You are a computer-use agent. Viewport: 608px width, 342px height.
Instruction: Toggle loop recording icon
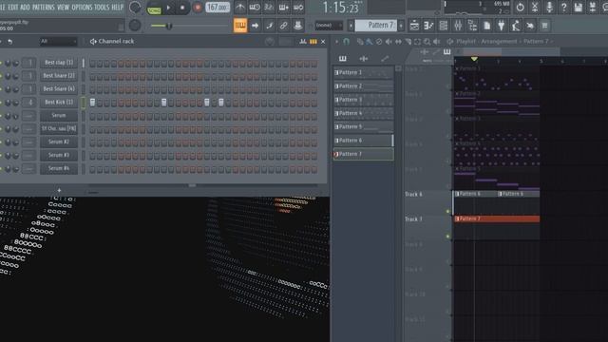[298, 7]
